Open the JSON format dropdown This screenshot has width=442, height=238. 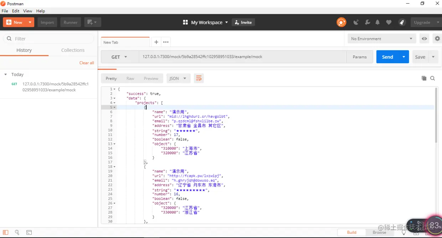click(x=178, y=78)
